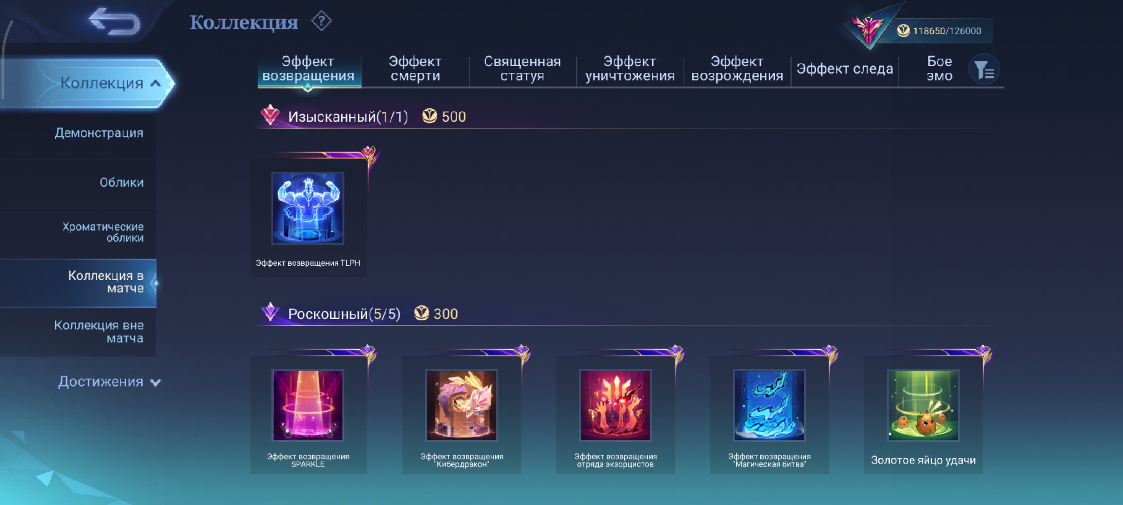Select the SPARKLE recall effect icon

pos(308,405)
